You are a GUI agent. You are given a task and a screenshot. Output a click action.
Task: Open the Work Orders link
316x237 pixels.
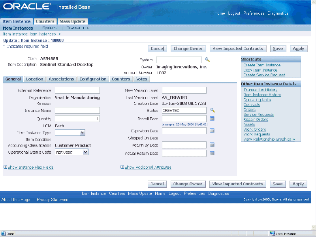tap(255, 130)
